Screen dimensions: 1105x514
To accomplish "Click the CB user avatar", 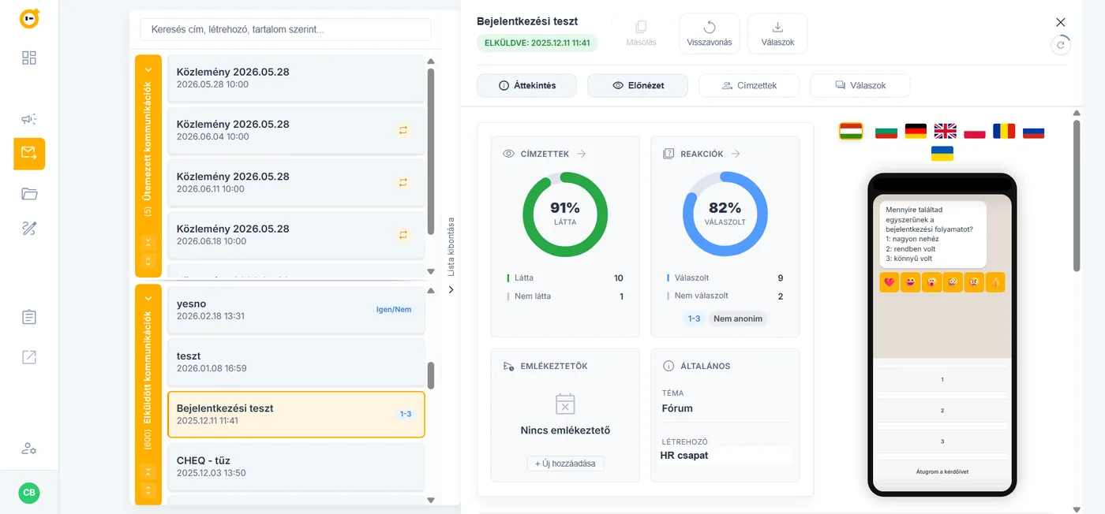I will [29, 493].
